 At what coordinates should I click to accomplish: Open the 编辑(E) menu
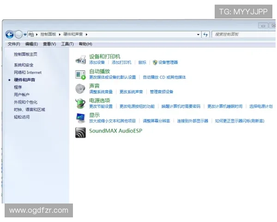(31, 44)
